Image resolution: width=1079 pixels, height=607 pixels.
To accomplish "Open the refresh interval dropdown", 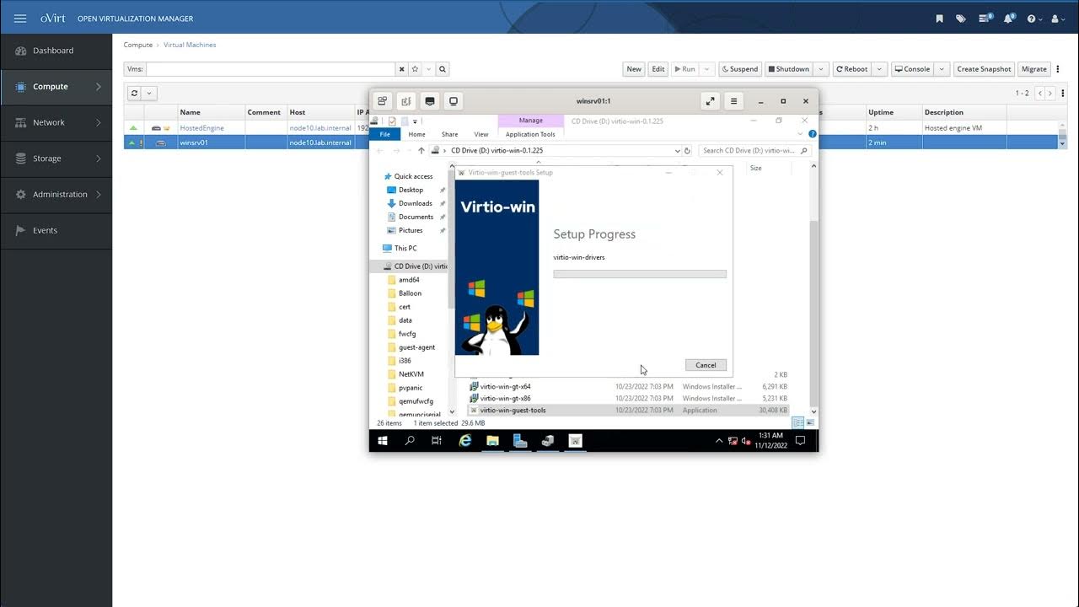I will (x=150, y=93).
